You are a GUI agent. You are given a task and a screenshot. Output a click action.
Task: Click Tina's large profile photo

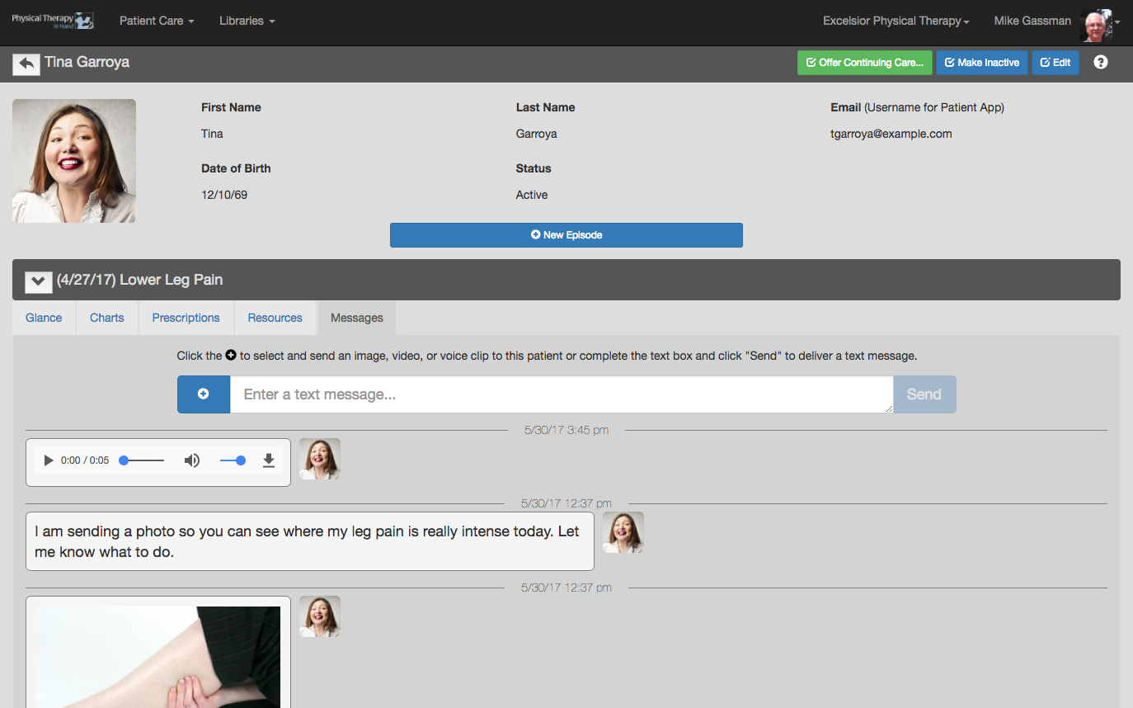pos(74,161)
